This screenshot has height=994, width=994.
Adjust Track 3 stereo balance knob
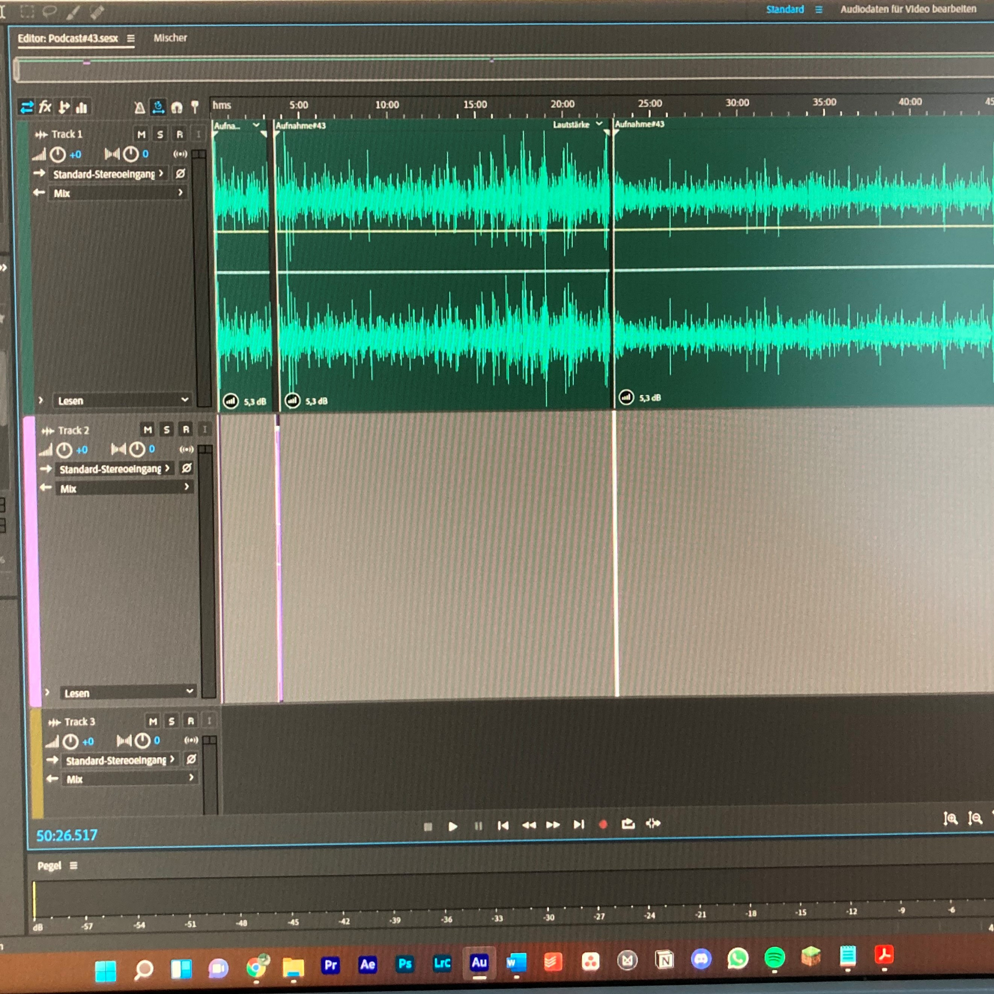[x=142, y=741]
